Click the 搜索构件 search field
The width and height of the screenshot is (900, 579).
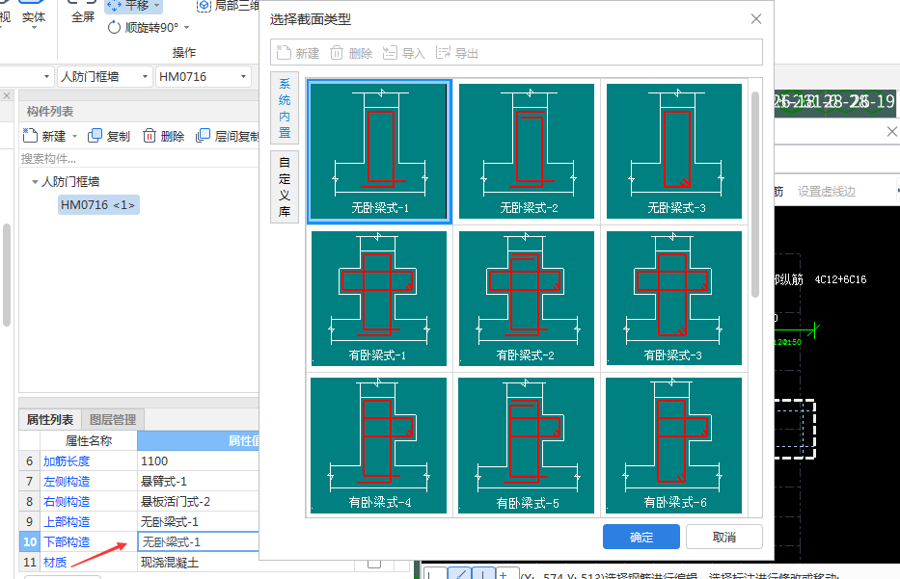click(138, 158)
